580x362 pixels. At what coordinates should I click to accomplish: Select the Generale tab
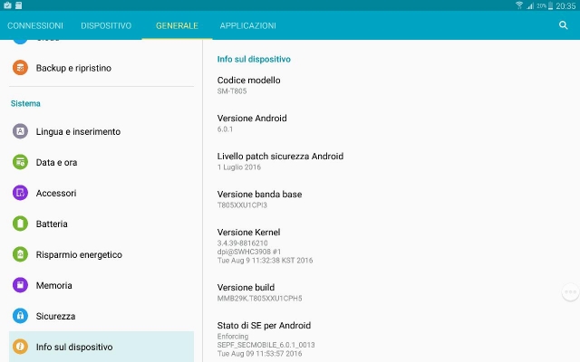(177, 25)
